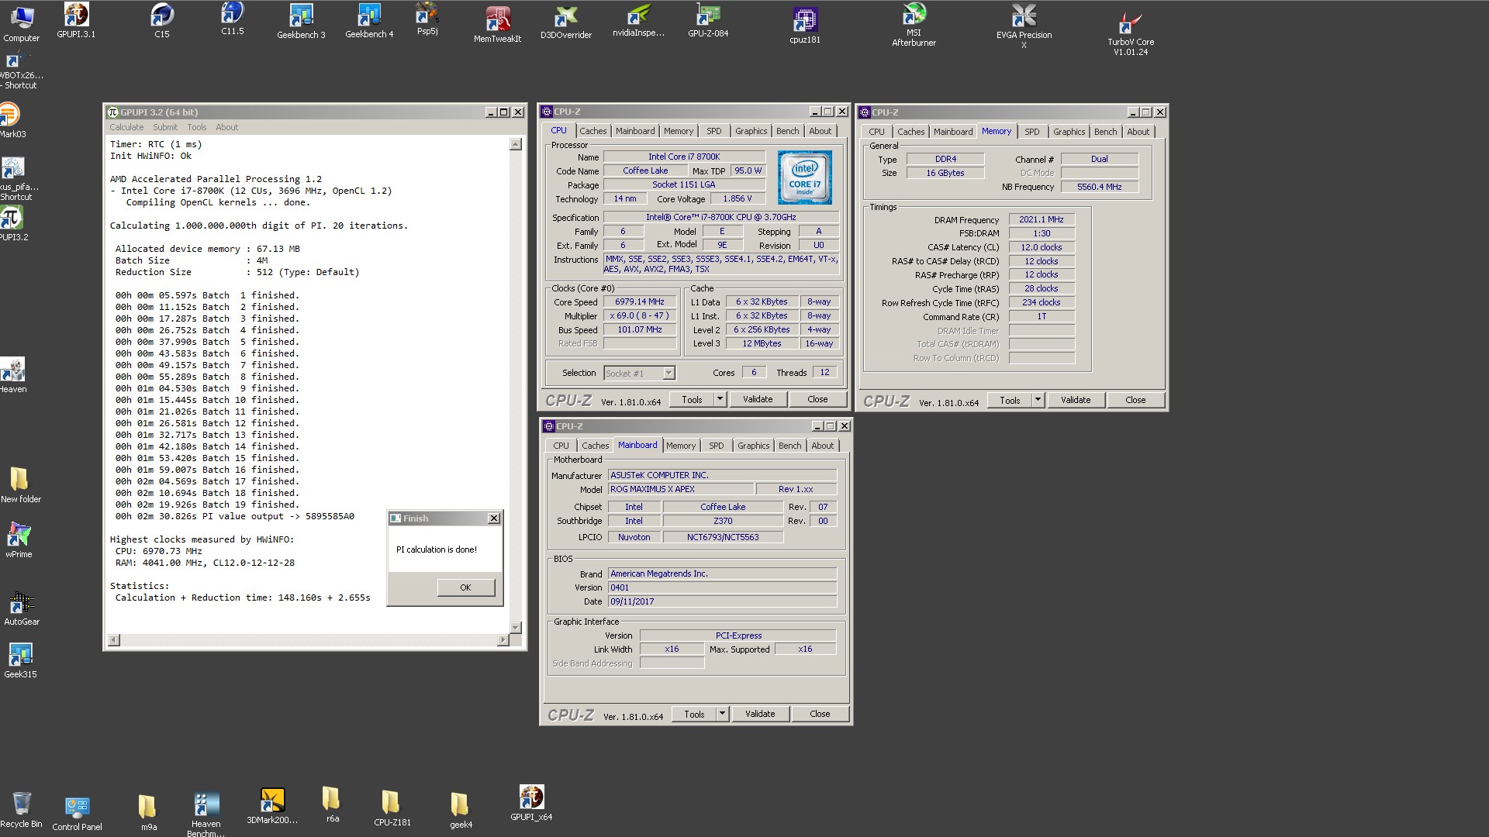
Task: Open the cpuz181 desktop icon
Action: pyautogui.click(x=805, y=26)
